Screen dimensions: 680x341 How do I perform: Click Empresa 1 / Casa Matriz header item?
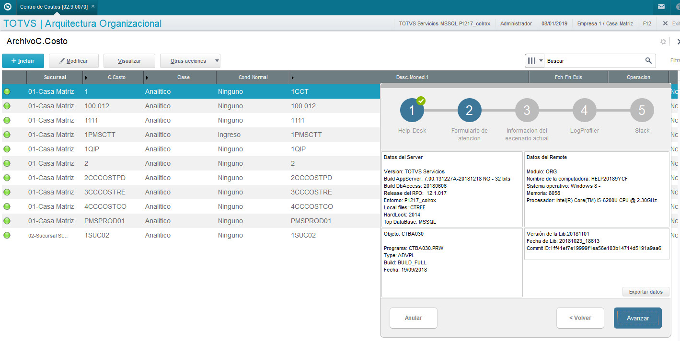605,23
